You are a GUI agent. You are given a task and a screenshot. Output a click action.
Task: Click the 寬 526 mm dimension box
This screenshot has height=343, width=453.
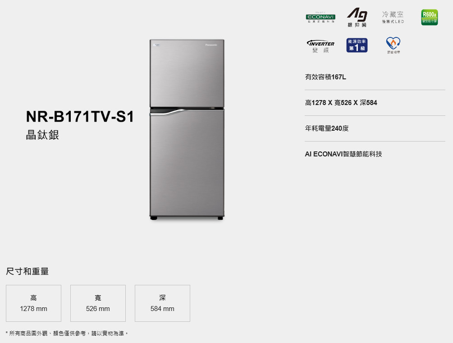coord(98,303)
